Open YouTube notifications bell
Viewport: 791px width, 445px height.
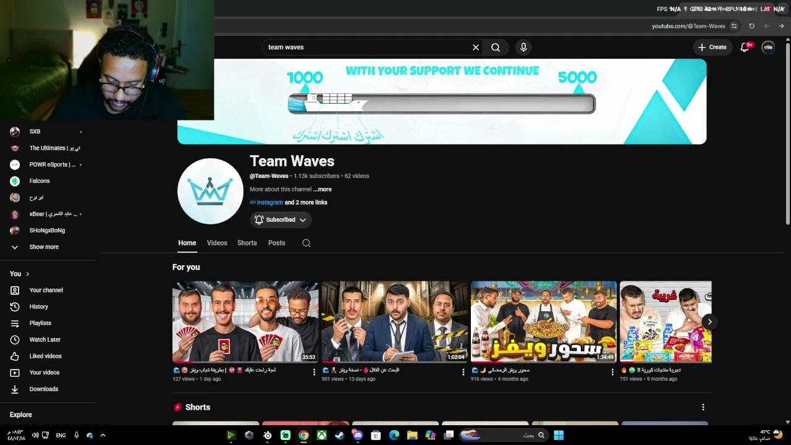click(x=745, y=47)
